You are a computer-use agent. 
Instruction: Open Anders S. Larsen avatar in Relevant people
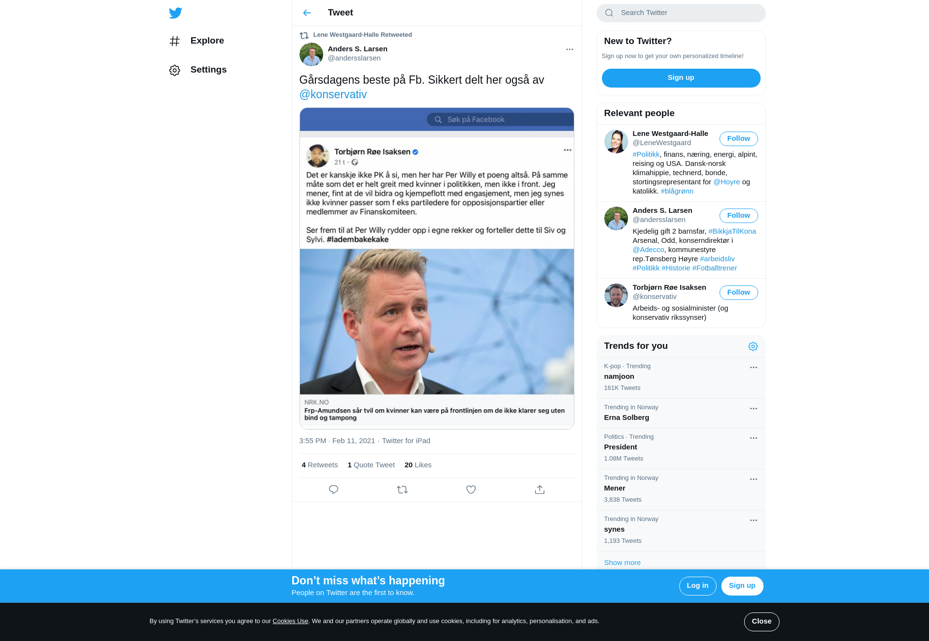[x=616, y=218]
